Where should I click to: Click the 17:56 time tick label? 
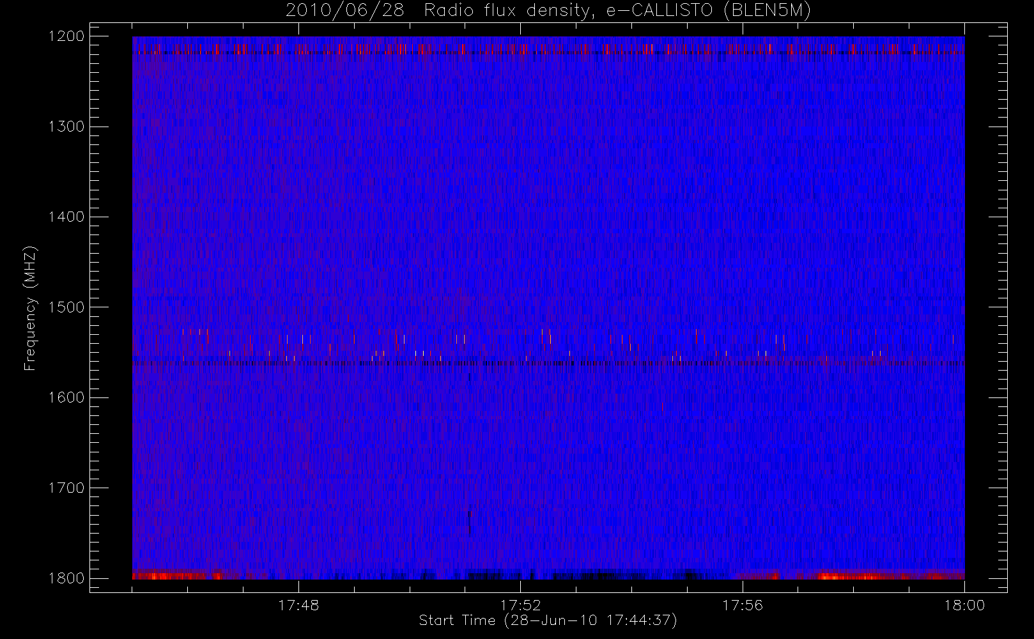743,605
